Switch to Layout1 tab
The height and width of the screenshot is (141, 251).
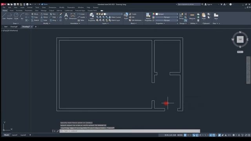click(x=15, y=135)
